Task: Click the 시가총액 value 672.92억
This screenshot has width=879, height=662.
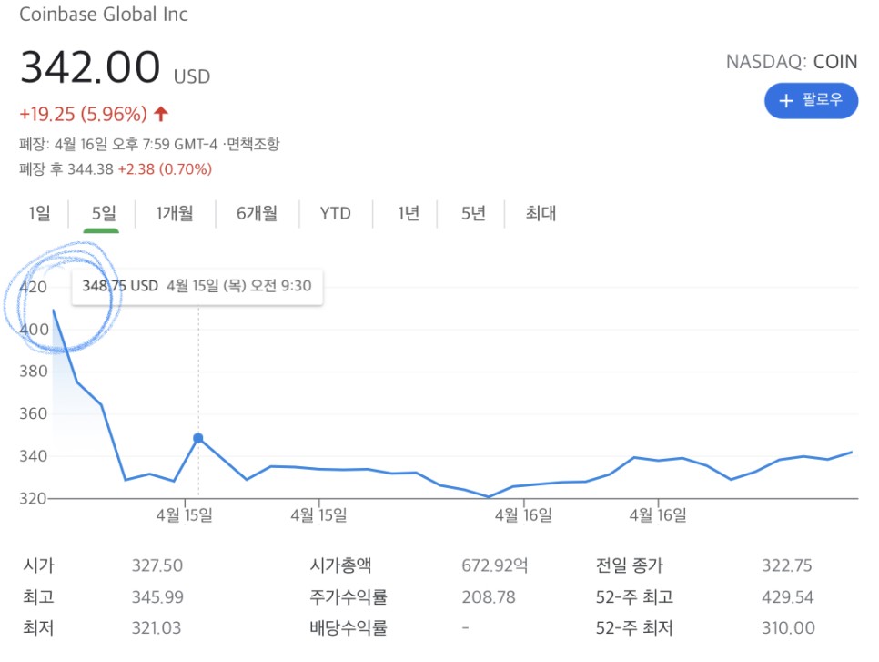Action: tap(495, 565)
